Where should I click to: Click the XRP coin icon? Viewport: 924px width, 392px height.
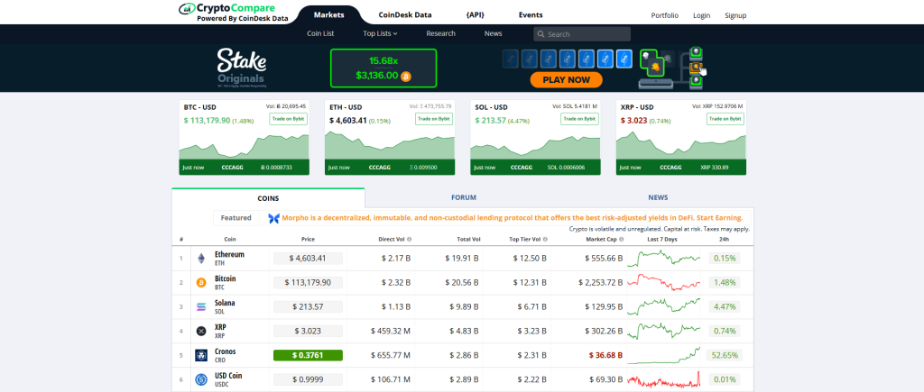[201, 332]
